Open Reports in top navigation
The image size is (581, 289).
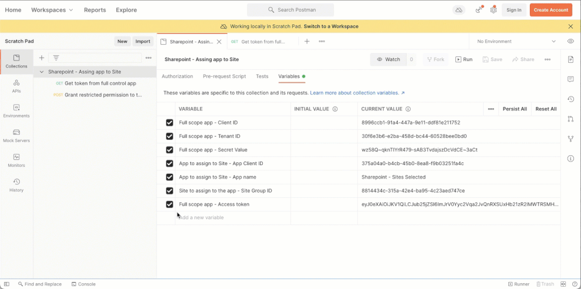95,10
